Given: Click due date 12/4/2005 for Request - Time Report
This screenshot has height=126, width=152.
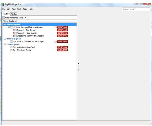Looking at the screenshot, I should 62,30.
